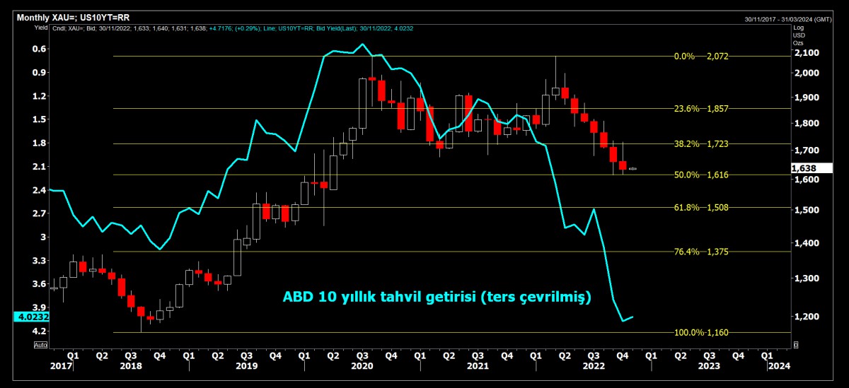Select the 38.2% 1,723 retracement label

708,144
